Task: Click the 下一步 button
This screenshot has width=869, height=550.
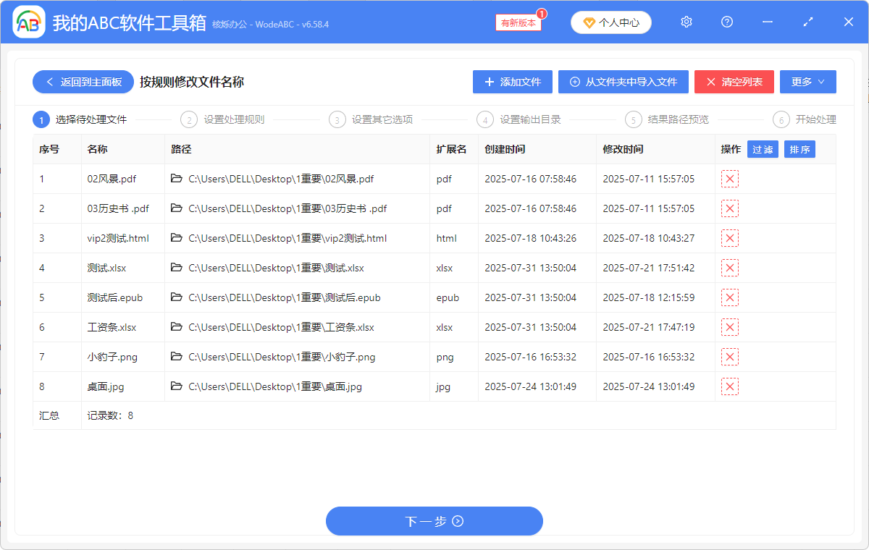Action: (x=434, y=521)
